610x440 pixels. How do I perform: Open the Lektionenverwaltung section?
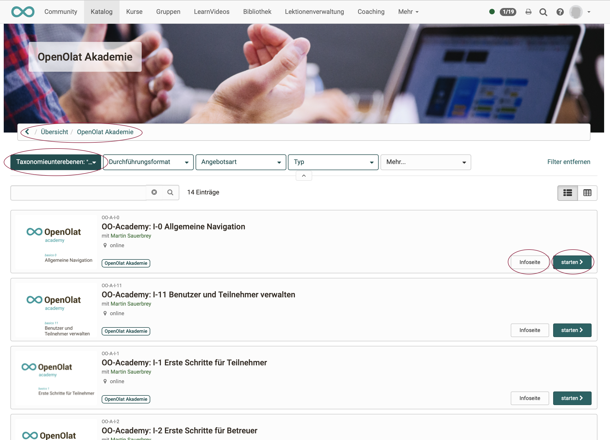[314, 11]
